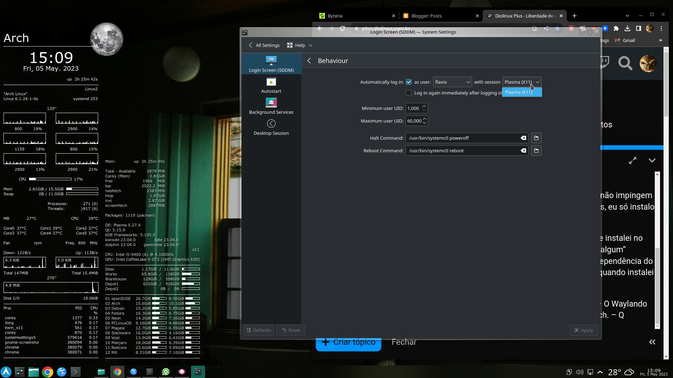Open Chrome extensions puzzle icon

coord(616,29)
